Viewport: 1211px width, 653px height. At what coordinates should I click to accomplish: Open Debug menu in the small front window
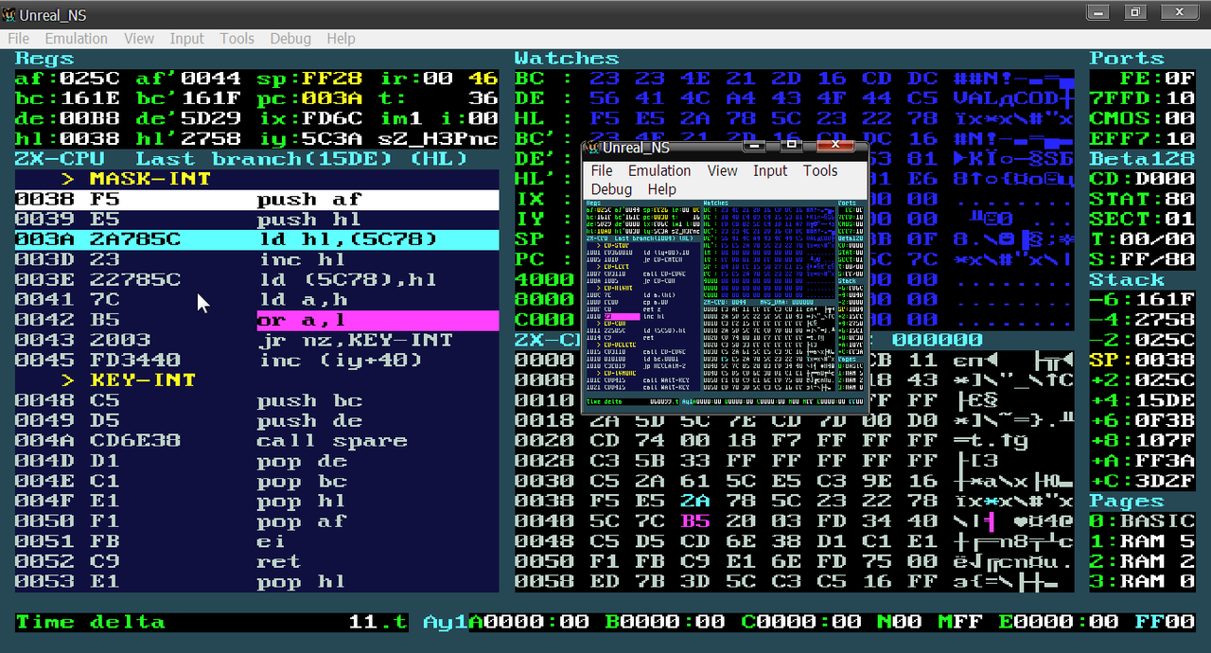point(611,189)
